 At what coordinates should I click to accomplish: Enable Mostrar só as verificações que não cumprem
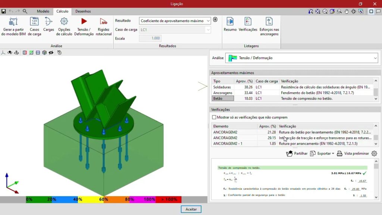[214, 117]
